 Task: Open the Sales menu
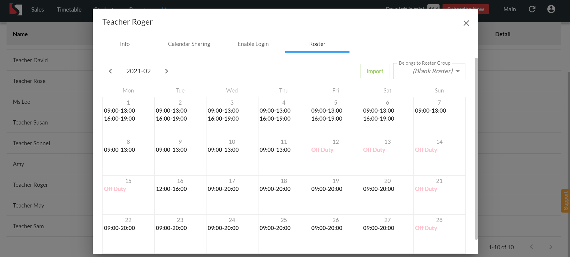37,9
